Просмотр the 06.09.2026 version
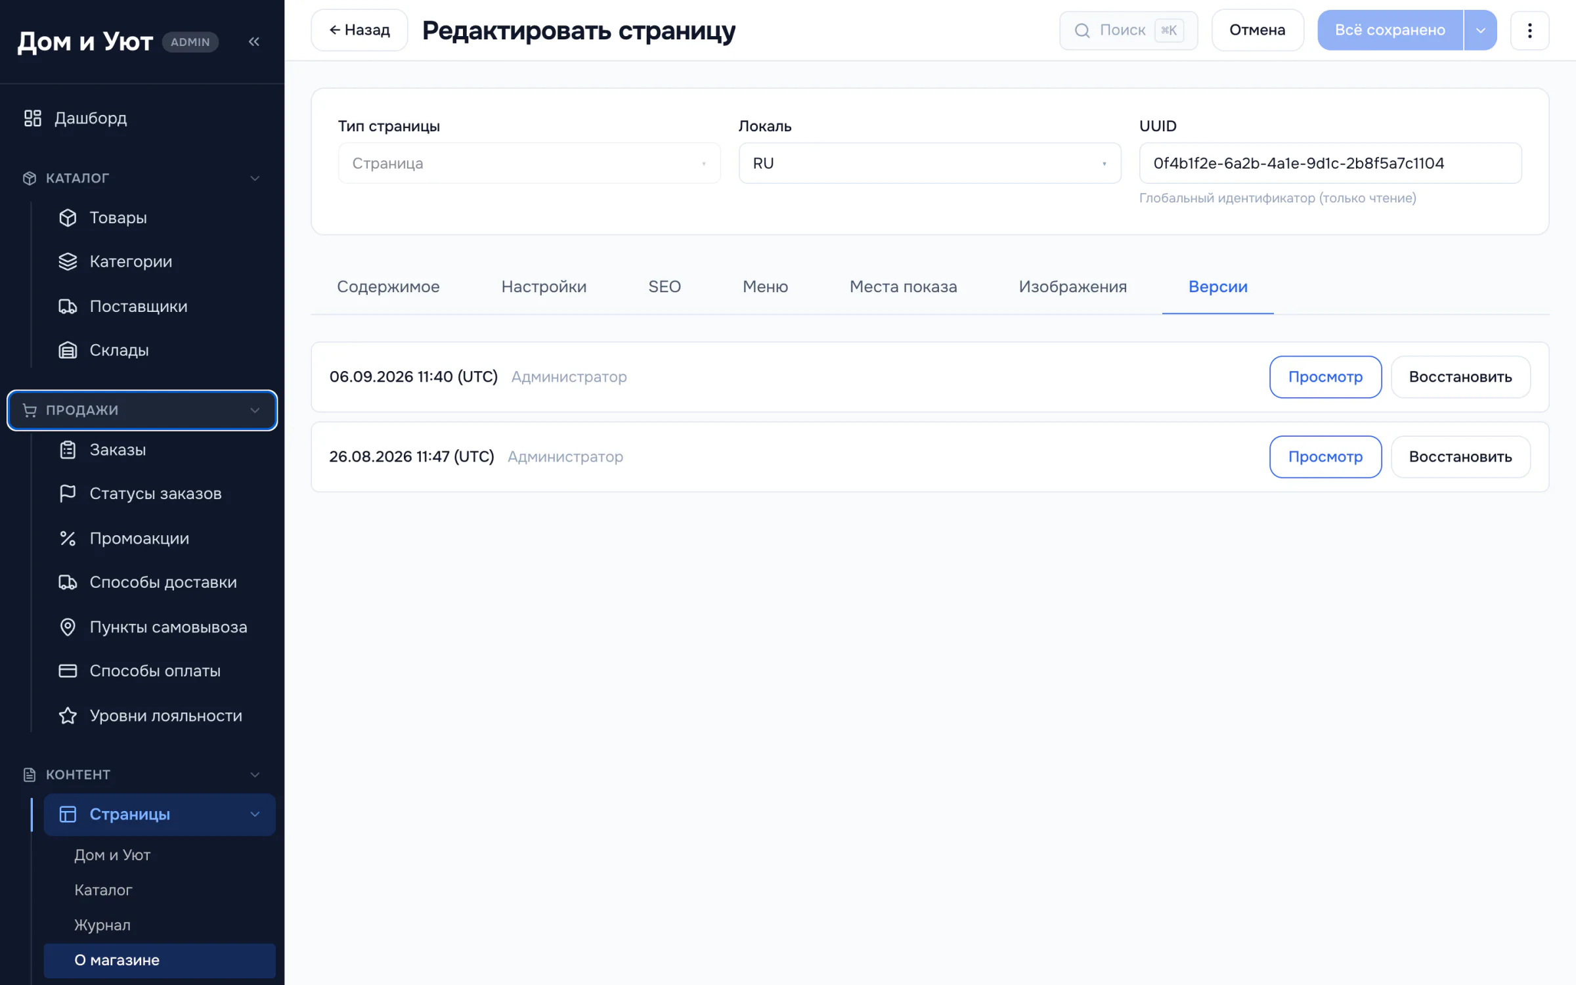1576x985 pixels. coord(1325,377)
